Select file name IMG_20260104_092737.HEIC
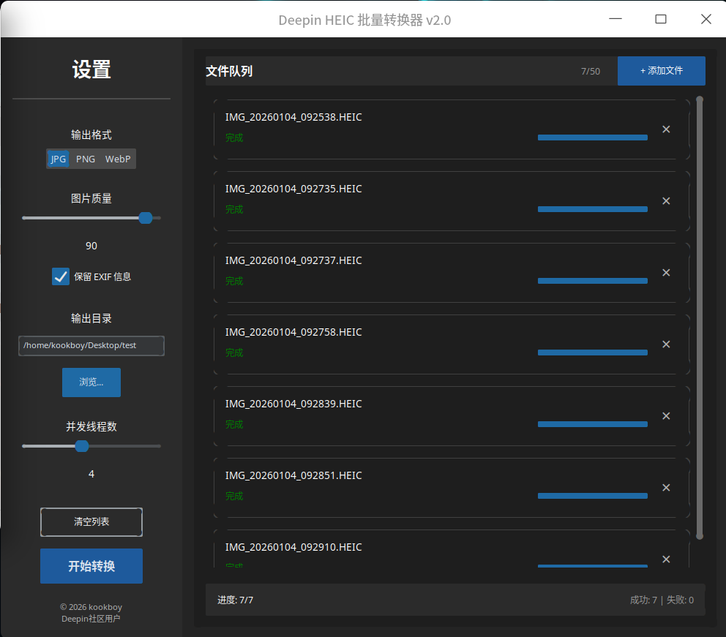The height and width of the screenshot is (637, 726). [x=293, y=261]
